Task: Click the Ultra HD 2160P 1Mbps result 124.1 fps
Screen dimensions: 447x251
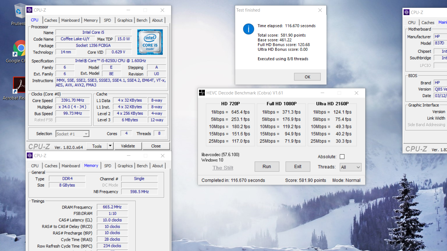Action: tap(343, 112)
